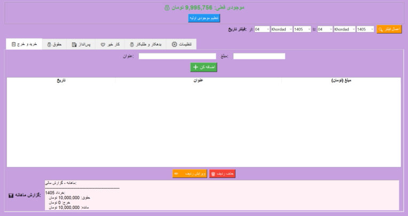The height and width of the screenshot is (216, 408).
Task: Apply the date filter (اعمال فیلتر)
Action: pyautogui.click(x=389, y=29)
